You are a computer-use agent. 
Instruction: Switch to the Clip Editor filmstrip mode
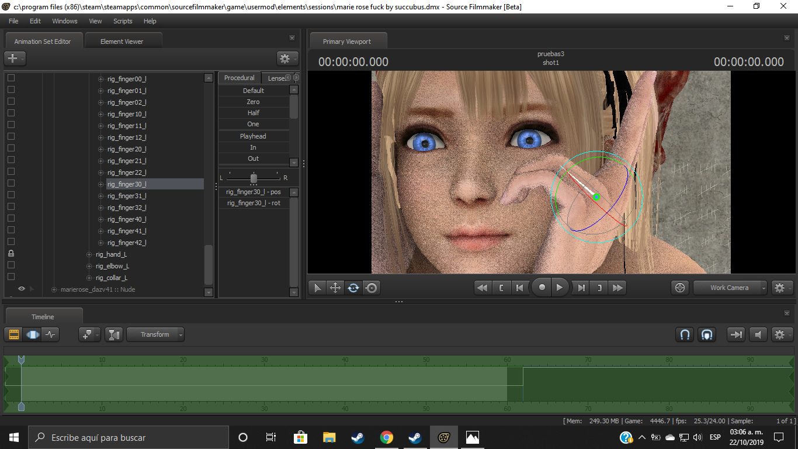click(x=14, y=334)
